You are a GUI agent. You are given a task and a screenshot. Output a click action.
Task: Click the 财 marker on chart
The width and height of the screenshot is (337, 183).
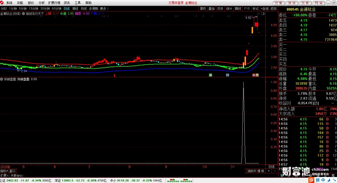228,75
